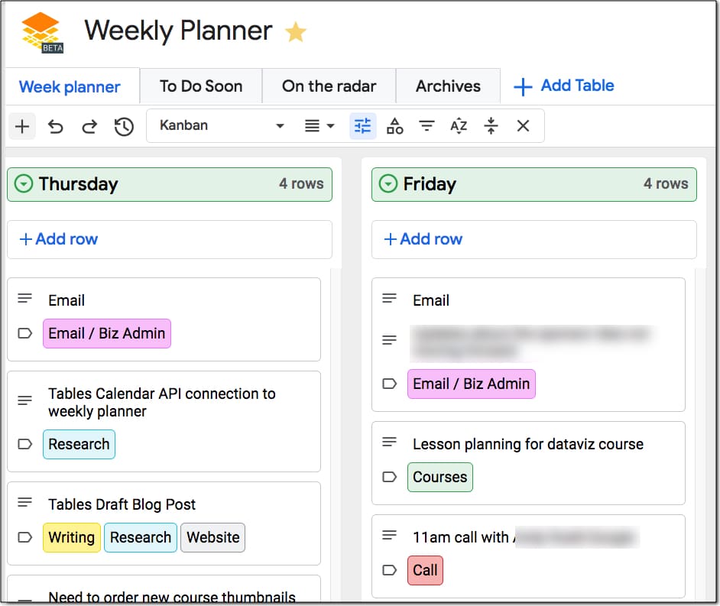The width and height of the screenshot is (720, 606).
Task: Open the group-by shapes icon
Action: [x=395, y=126]
